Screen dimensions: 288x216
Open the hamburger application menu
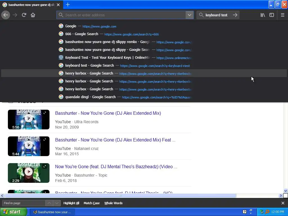point(282,15)
